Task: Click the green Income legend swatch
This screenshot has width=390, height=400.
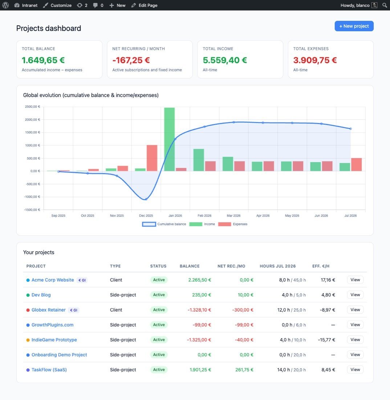Action: pos(196,224)
